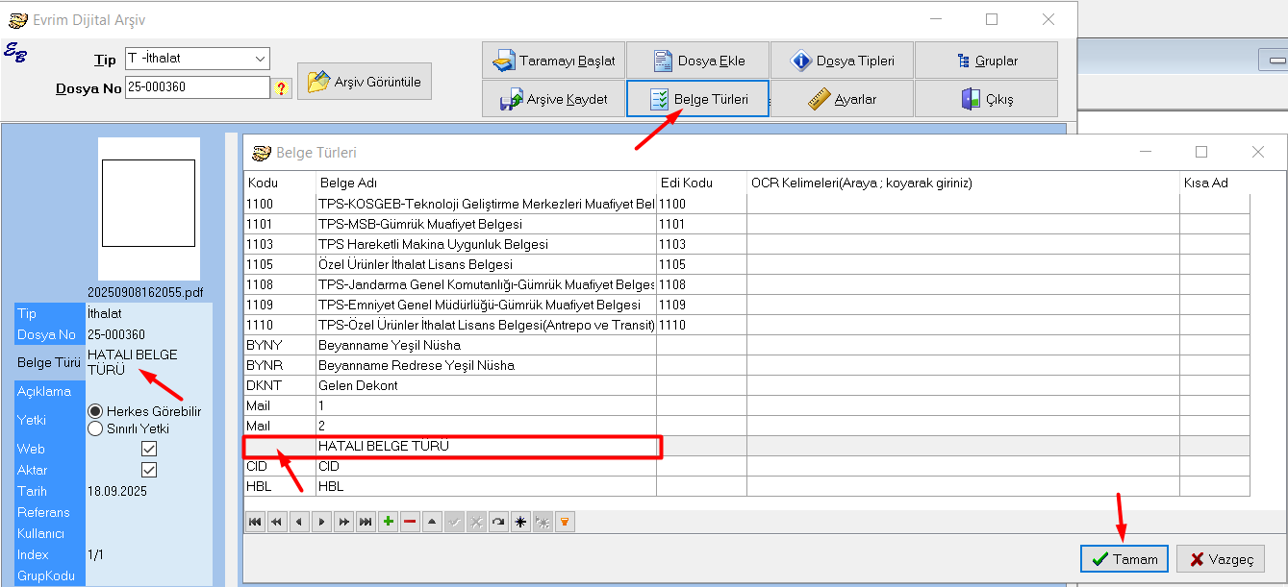1288x587 pixels.
Task: Select Herkes Görebilir radio button
Action: (x=95, y=411)
